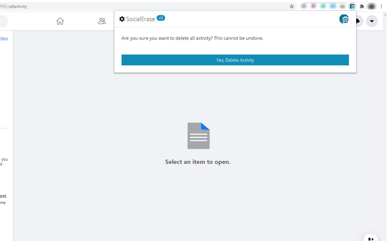Select the SocialErase extension icon in the browser toolbar
Screen dimensions: 387x241
point(352,6)
